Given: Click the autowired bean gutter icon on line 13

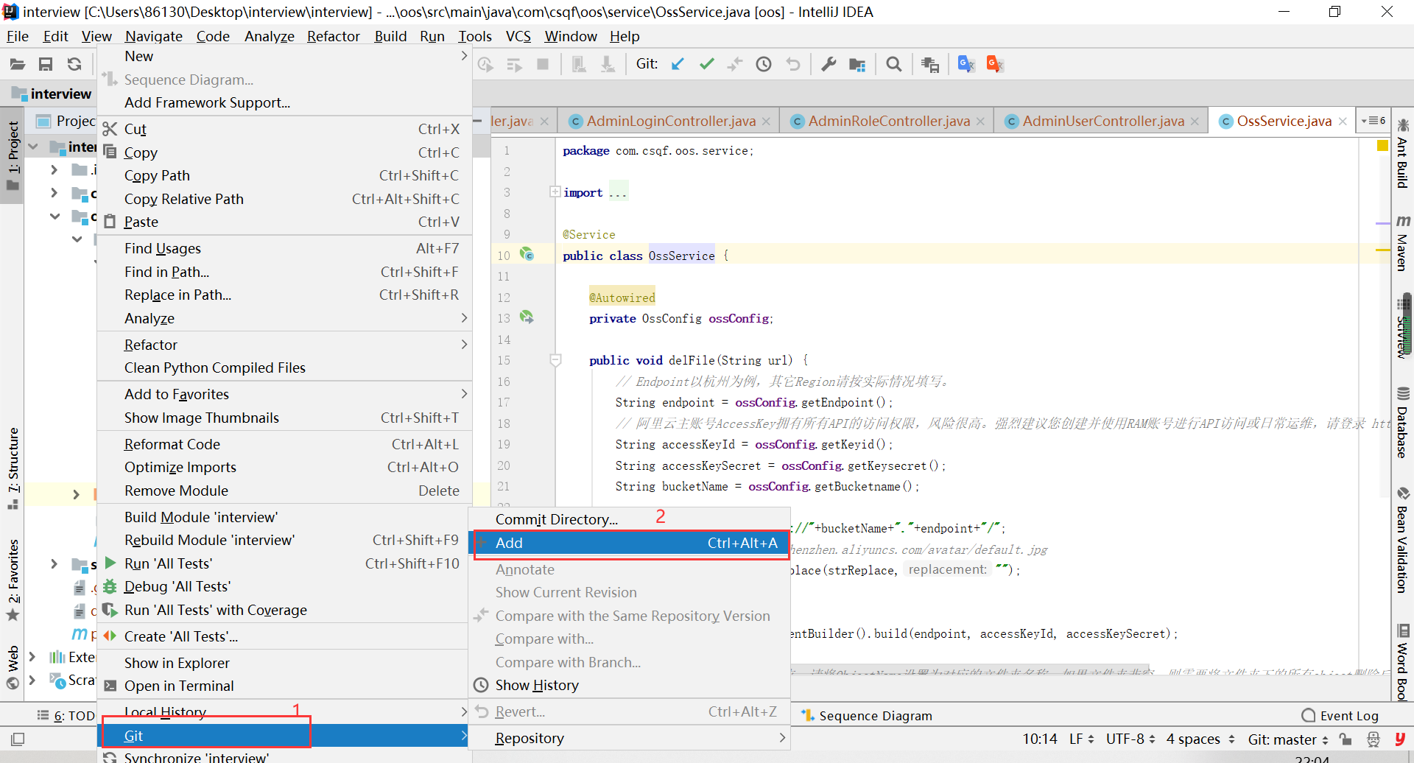Looking at the screenshot, I should point(527,317).
